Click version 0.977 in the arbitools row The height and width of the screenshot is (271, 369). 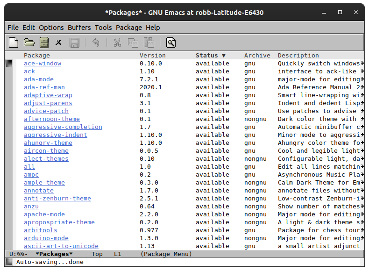pos(149,230)
